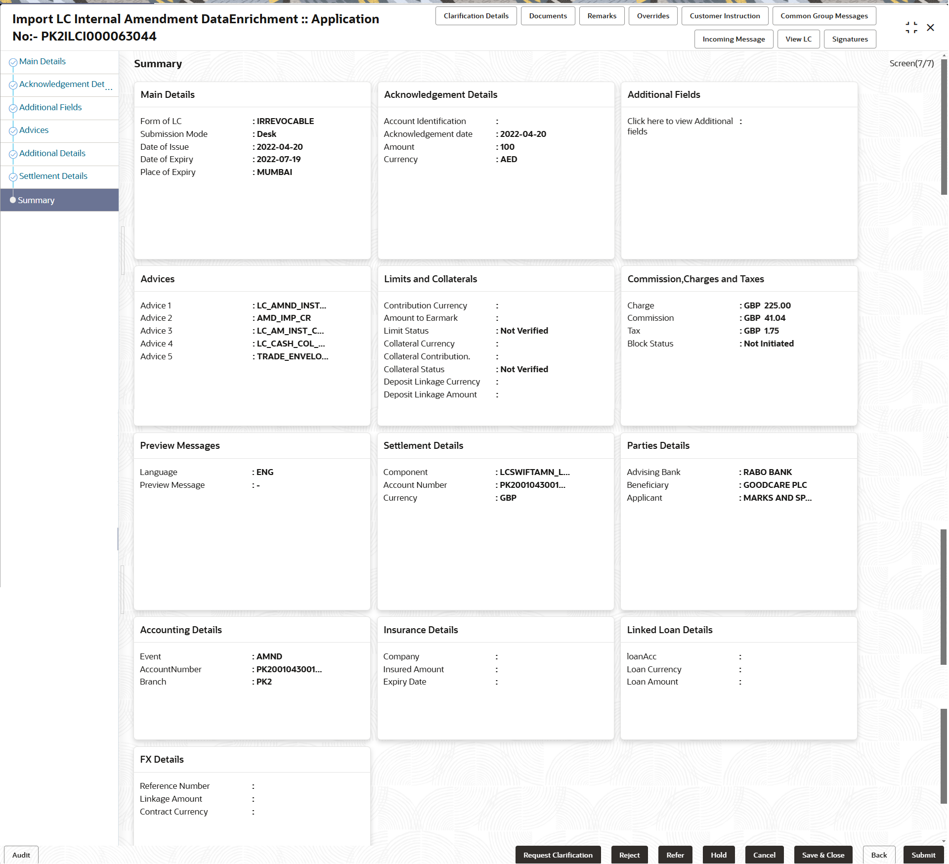This screenshot has width=949, height=864.
Task: View Overrides for the amendment
Action: coord(653,15)
